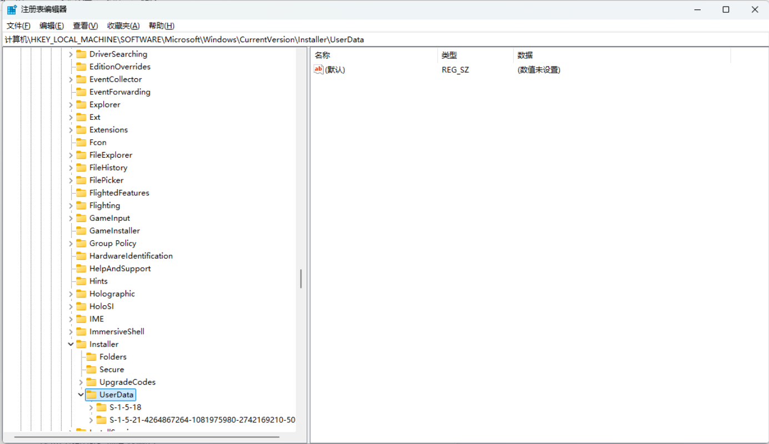Open the 文件(F) menu
This screenshot has width=769, height=444.
tap(18, 26)
